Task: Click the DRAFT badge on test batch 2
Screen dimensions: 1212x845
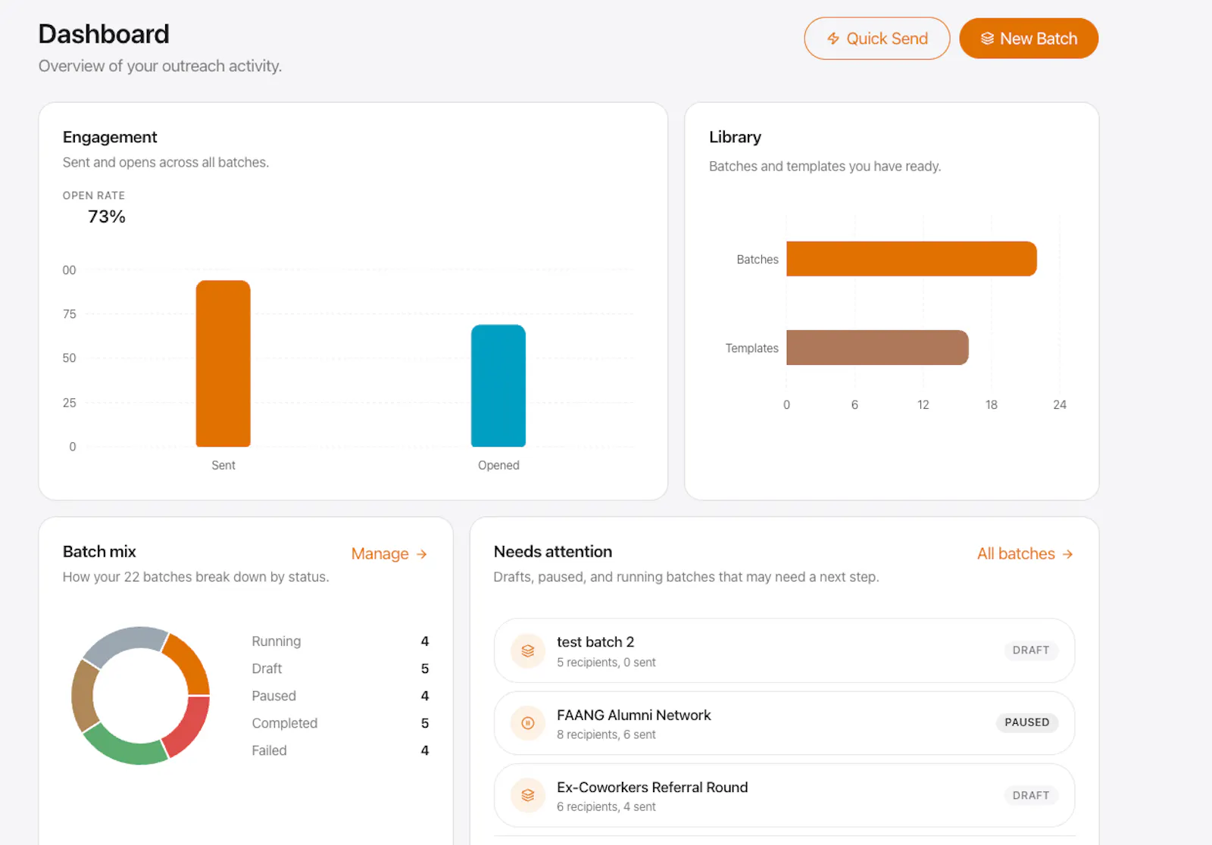Action: click(1031, 650)
